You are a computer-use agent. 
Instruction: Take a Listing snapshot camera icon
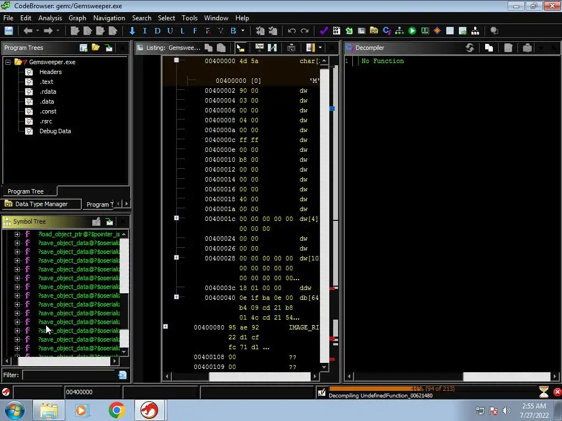coord(291,48)
